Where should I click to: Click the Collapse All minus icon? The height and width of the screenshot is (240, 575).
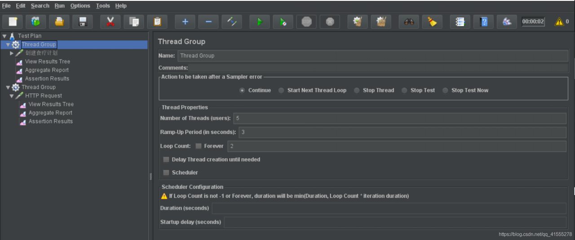pyautogui.click(x=208, y=22)
